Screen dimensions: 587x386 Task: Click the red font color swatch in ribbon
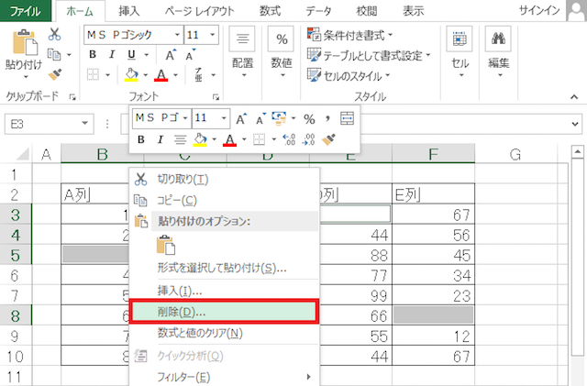161,74
